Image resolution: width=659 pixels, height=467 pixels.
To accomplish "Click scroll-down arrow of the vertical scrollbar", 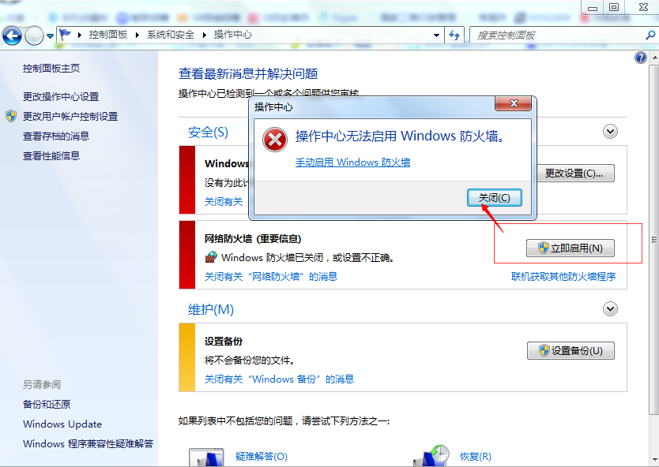I will (654, 460).
